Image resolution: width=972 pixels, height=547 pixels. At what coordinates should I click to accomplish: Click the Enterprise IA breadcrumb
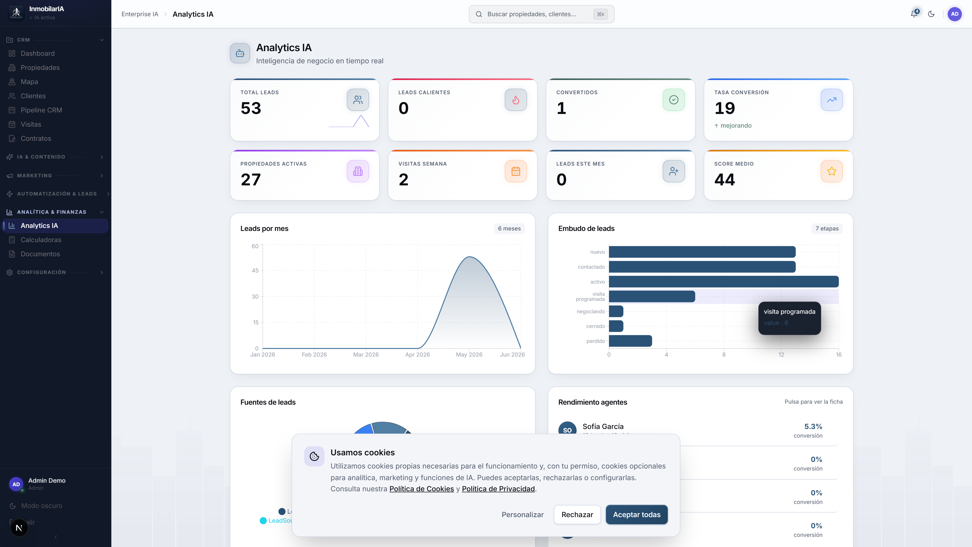click(140, 14)
